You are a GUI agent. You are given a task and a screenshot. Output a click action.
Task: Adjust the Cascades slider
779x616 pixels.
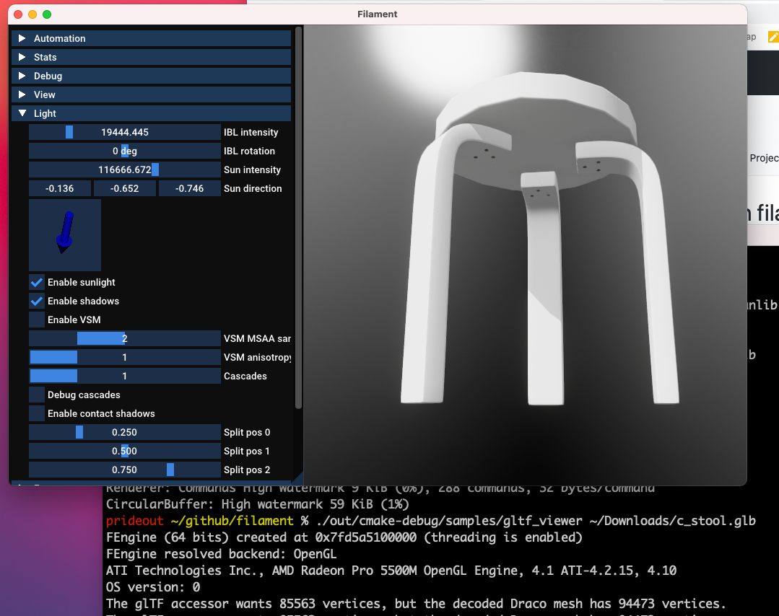click(x=125, y=377)
